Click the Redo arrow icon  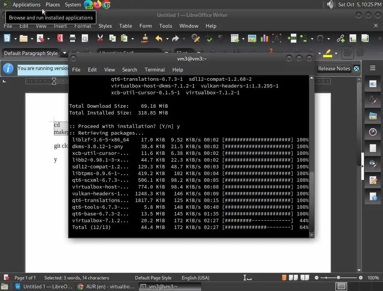click(x=175, y=39)
